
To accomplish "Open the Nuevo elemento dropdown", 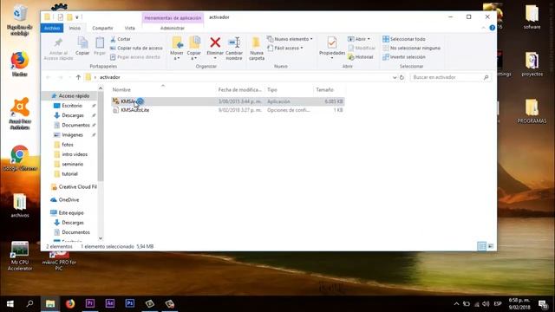I will coord(290,39).
